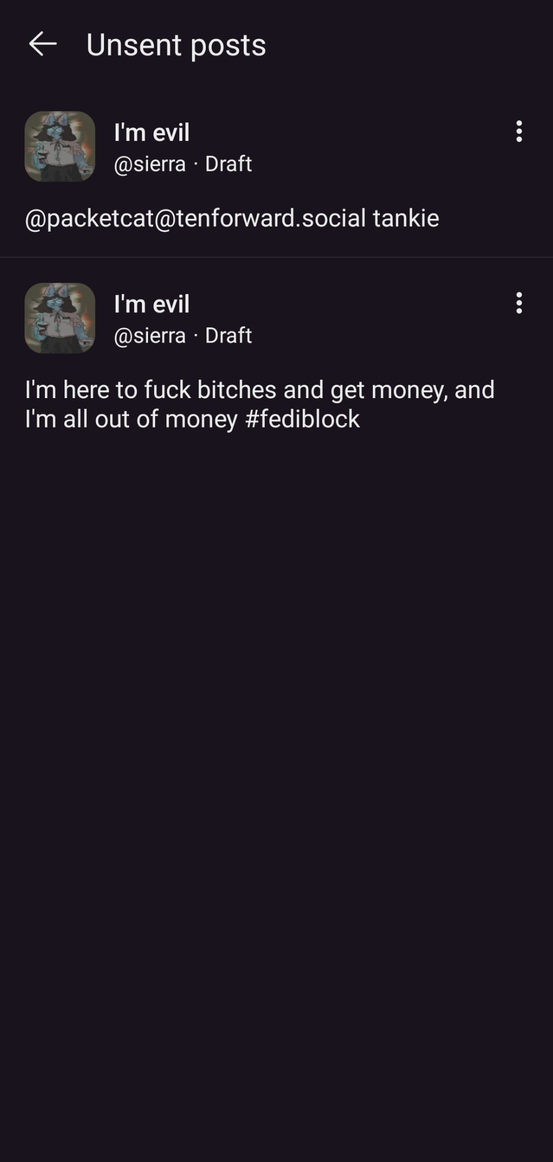Tap the back arrow in header
The width and height of the screenshot is (553, 1162).
coord(43,44)
